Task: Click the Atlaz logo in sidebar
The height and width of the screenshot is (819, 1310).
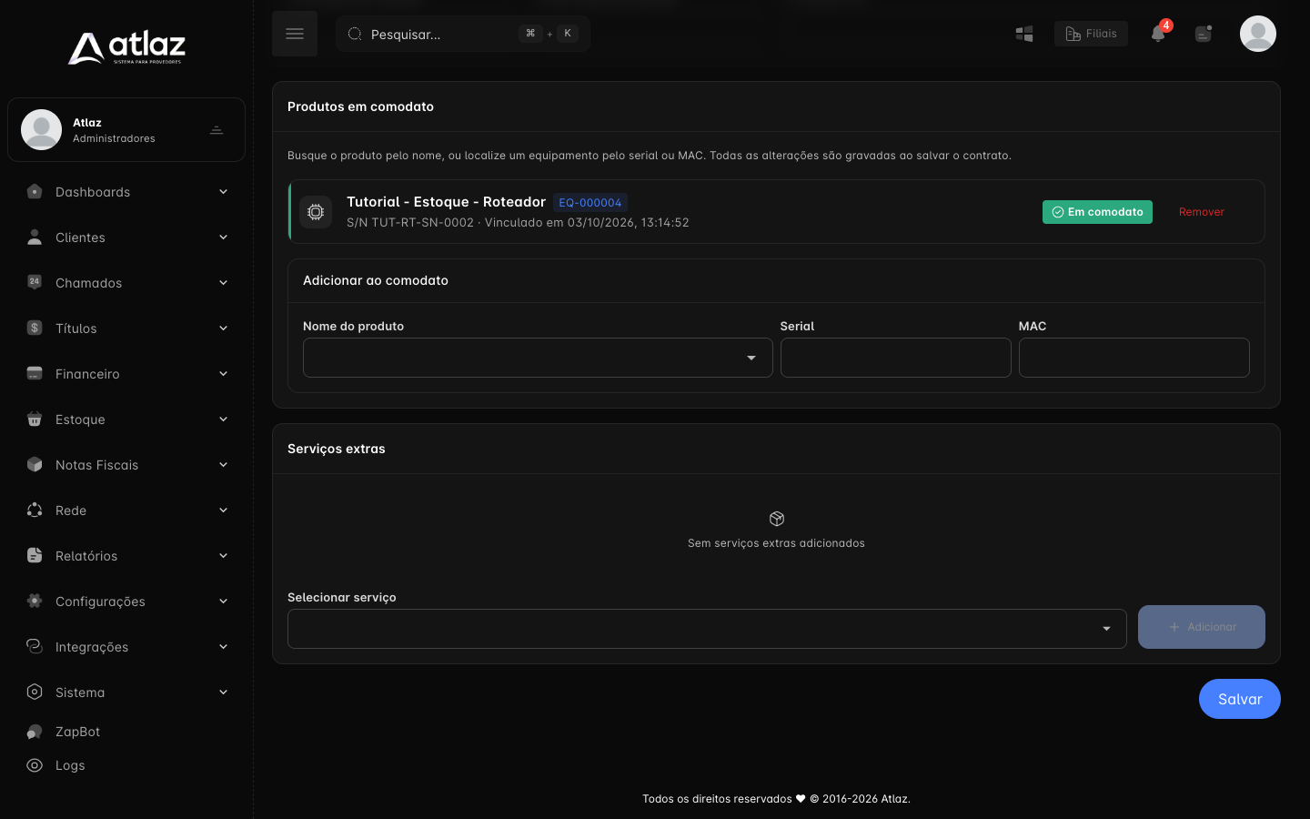Action: 126,48
